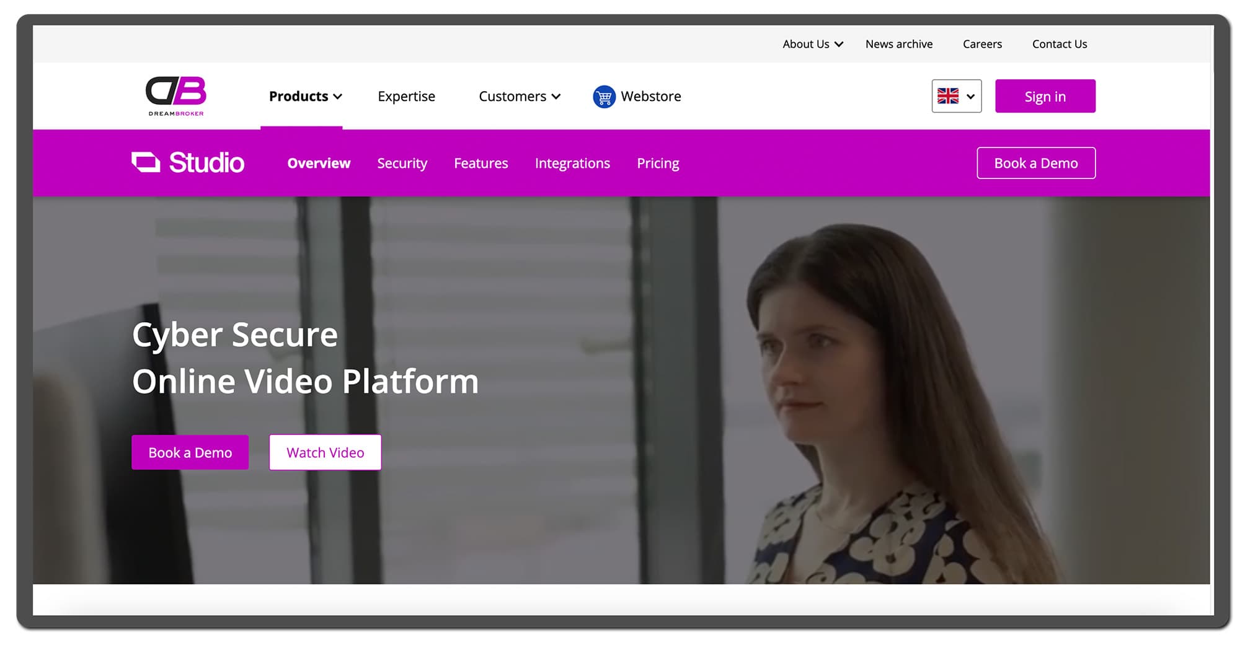The height and width of the screenshot is (645, 1240).
Task: Click Book a Demo under hero headline
Action: pyautogui.click(x=190, y=452)
